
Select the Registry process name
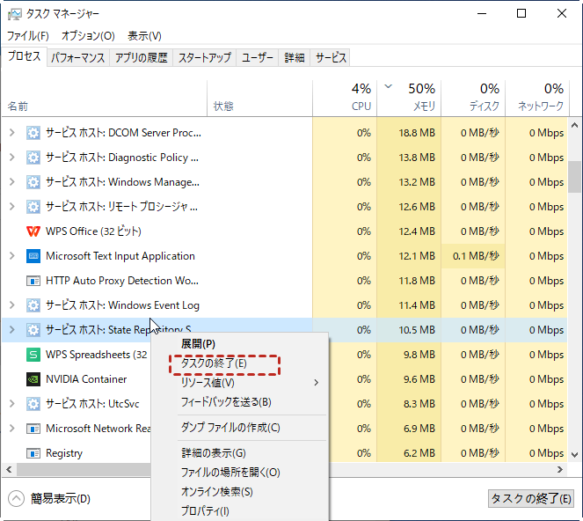pyautogui.click(x=64, y=453)
